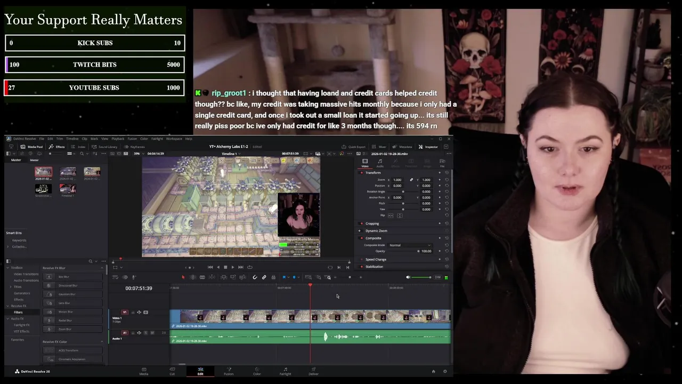Go to the Cut page
Screen dimensions: 682x384
[172, 371]
